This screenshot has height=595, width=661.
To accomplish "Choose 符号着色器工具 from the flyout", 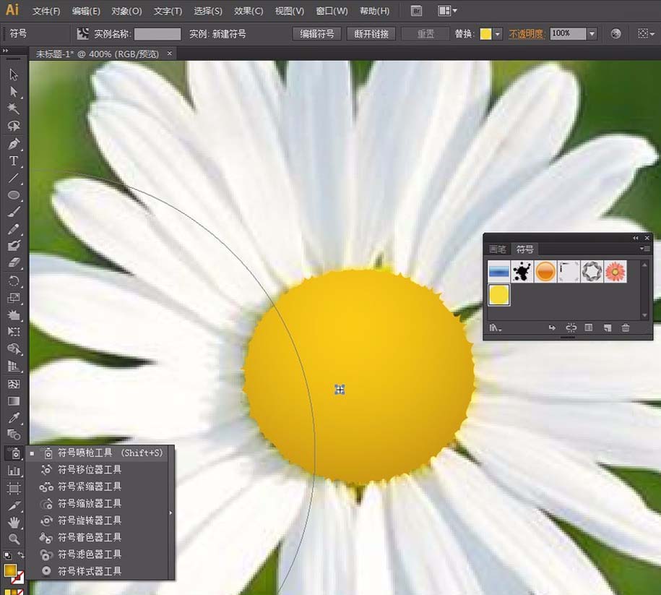I will [x=97, y=537].
